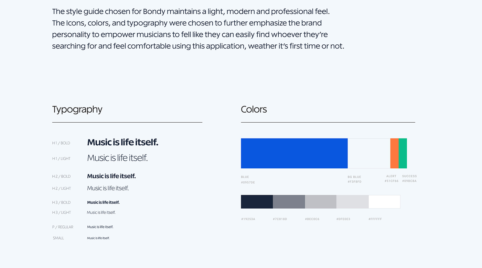Click the H2 / LIGHT label
The image size is (482, 268).
pyautogui.click(x=62, y=188)
